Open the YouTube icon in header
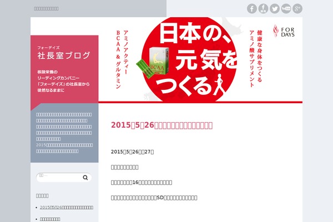This screenshot has width=333, height=222. 286,9
